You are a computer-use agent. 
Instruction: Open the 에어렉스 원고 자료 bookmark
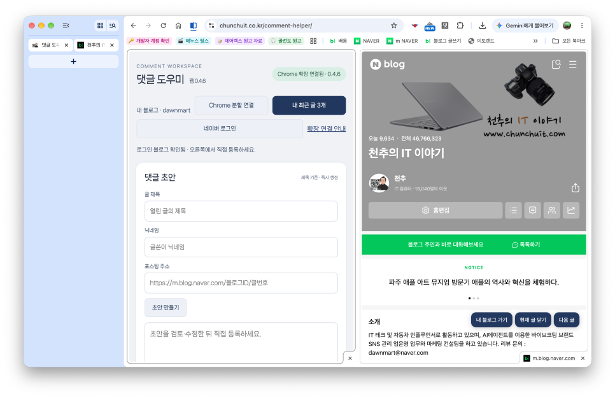pyautogui.click(x=240, y=41)
